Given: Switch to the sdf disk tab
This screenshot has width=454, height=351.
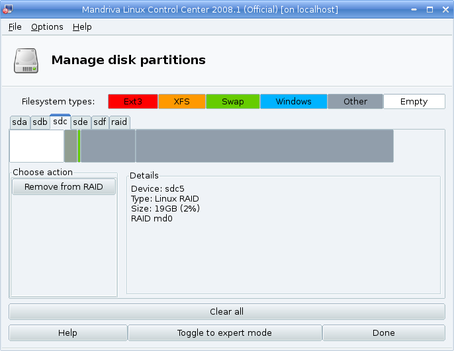Looking at the screenshot, I should pyautogui.click(x=100, y=122).
